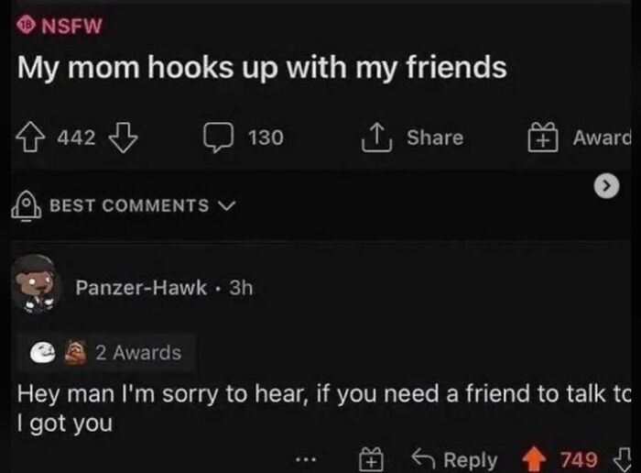
Task: Open Panzer-Hawk's user profile link
Action: click(x=141, y=288)
